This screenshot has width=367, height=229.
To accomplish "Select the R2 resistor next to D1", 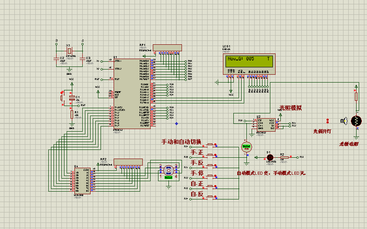I will (x=284, y=157).
